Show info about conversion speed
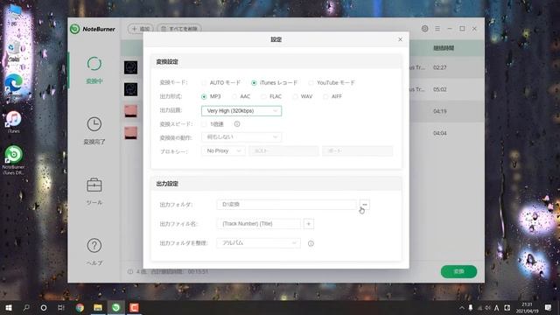Viewport: 560px width, 315px height. click(237, 124)
